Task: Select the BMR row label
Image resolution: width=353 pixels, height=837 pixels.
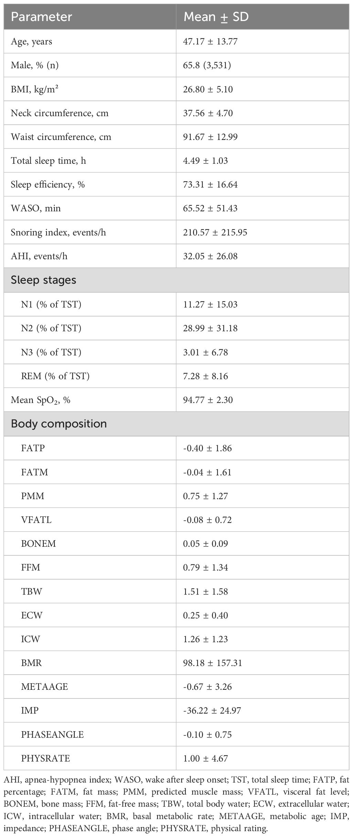Action: (32, 663)
